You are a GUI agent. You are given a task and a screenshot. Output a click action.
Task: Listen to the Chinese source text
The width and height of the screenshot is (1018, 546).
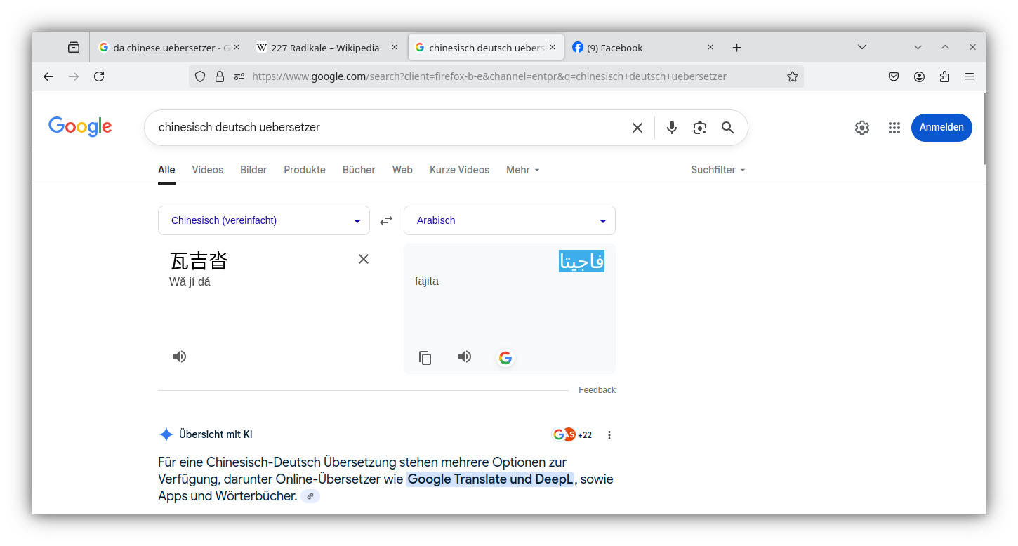tap(179, 356)
